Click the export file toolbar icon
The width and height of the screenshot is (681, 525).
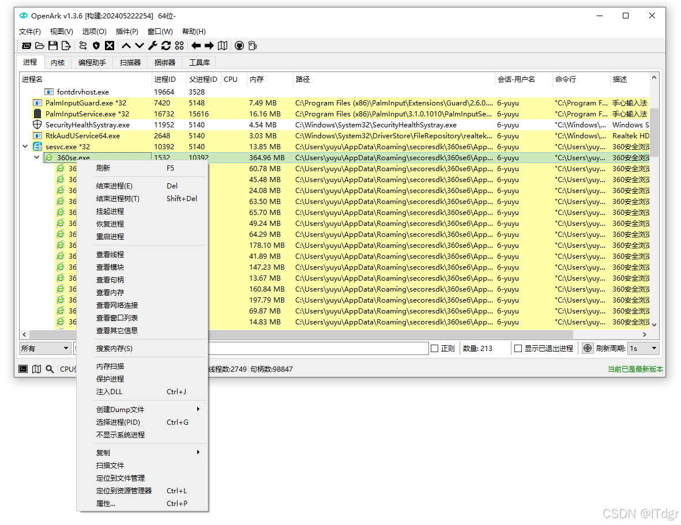pos(66,46)
